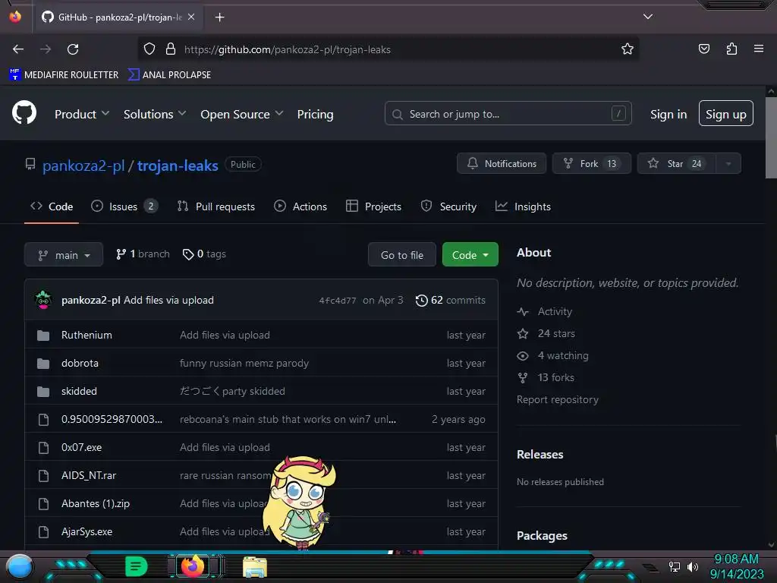Image resolution: width=777 pixels, height=583 pixels.
Task: Open the Abantes (1).zip file
Action: [x=96, y=503]
